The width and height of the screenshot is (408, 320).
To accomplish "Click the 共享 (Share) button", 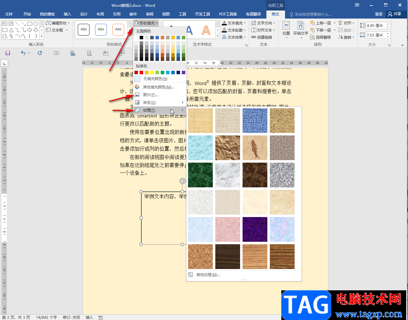I will pos(395,14).
